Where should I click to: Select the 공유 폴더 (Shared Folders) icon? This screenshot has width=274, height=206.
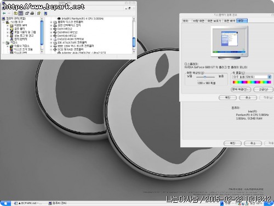pos(12,29)
